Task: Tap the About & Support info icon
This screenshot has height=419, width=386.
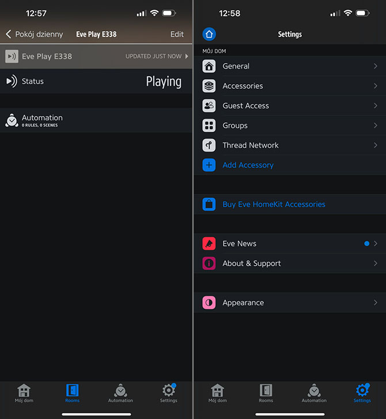Action: tap(209, 263)
